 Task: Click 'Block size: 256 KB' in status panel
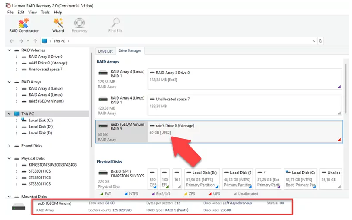[217, 210]
